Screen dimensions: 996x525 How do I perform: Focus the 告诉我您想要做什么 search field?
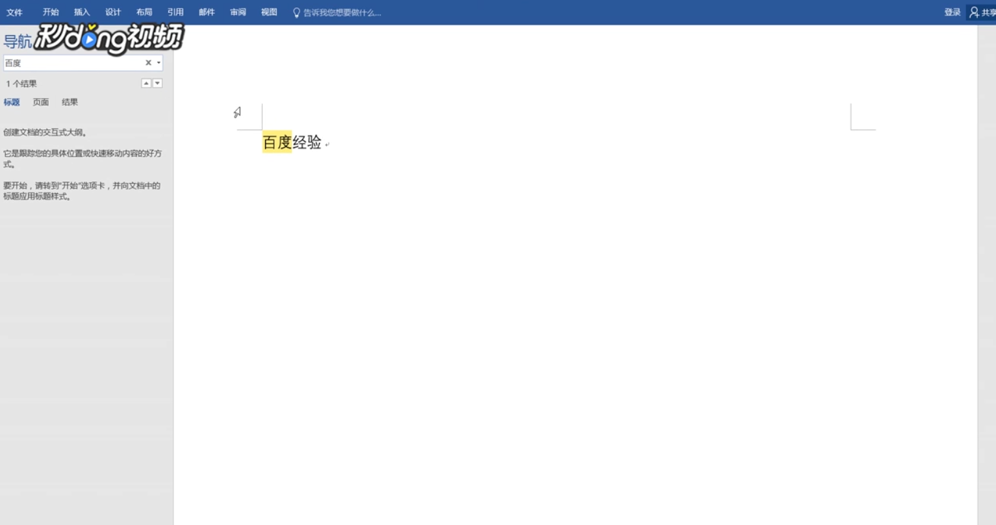(x=342, y=12)
